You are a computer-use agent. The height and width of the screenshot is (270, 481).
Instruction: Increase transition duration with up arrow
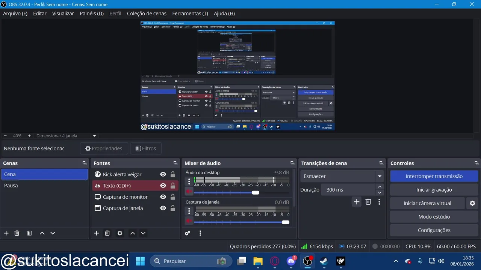point(380,187)
